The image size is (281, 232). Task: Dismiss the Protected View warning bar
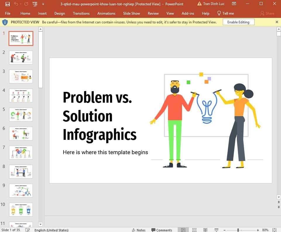(x=277, y=22)
